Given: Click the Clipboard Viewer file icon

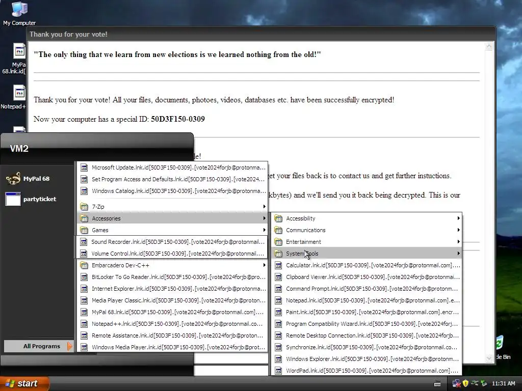Looking at the screenshot, I should (278, 277).
